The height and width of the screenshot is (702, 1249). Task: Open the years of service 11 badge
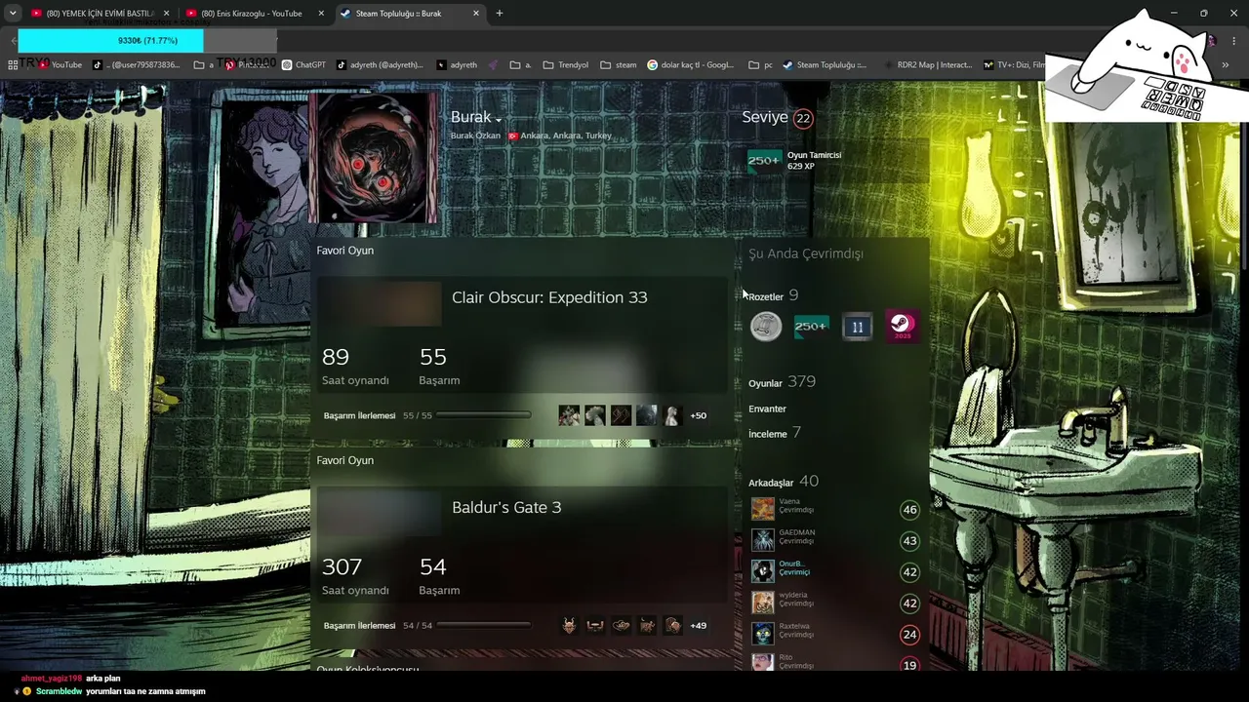click(x=857, y=327)
